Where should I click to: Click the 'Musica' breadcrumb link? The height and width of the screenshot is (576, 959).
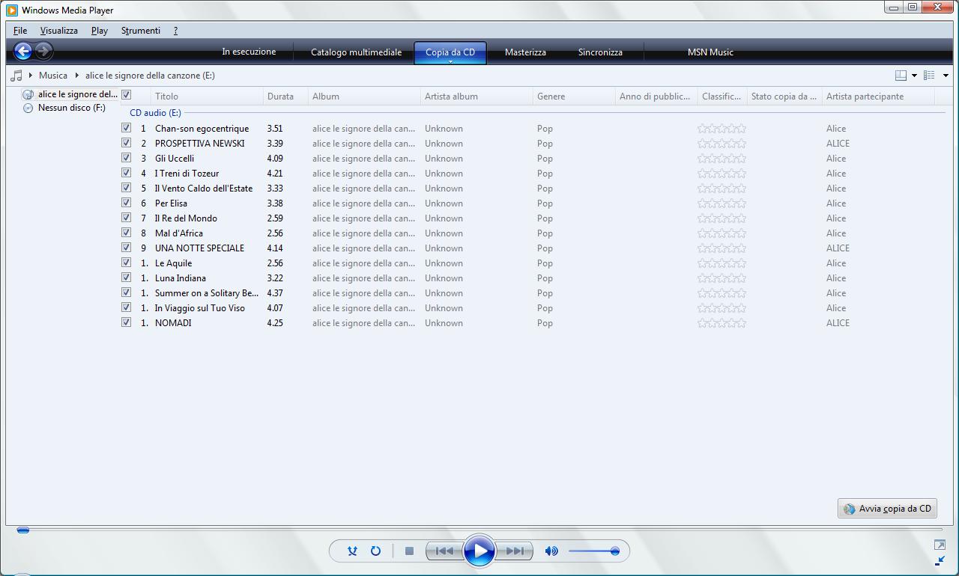[x=53, y=76]
